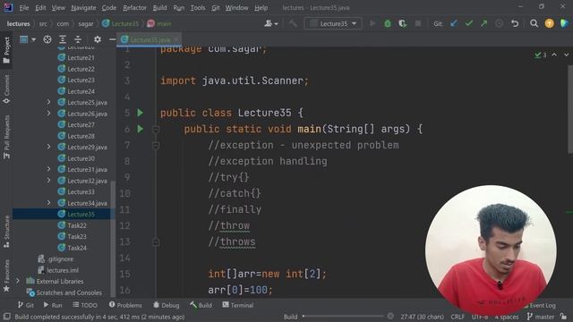
Task: Click Collapse All in Project panel
Action: [x=78, y=39]
